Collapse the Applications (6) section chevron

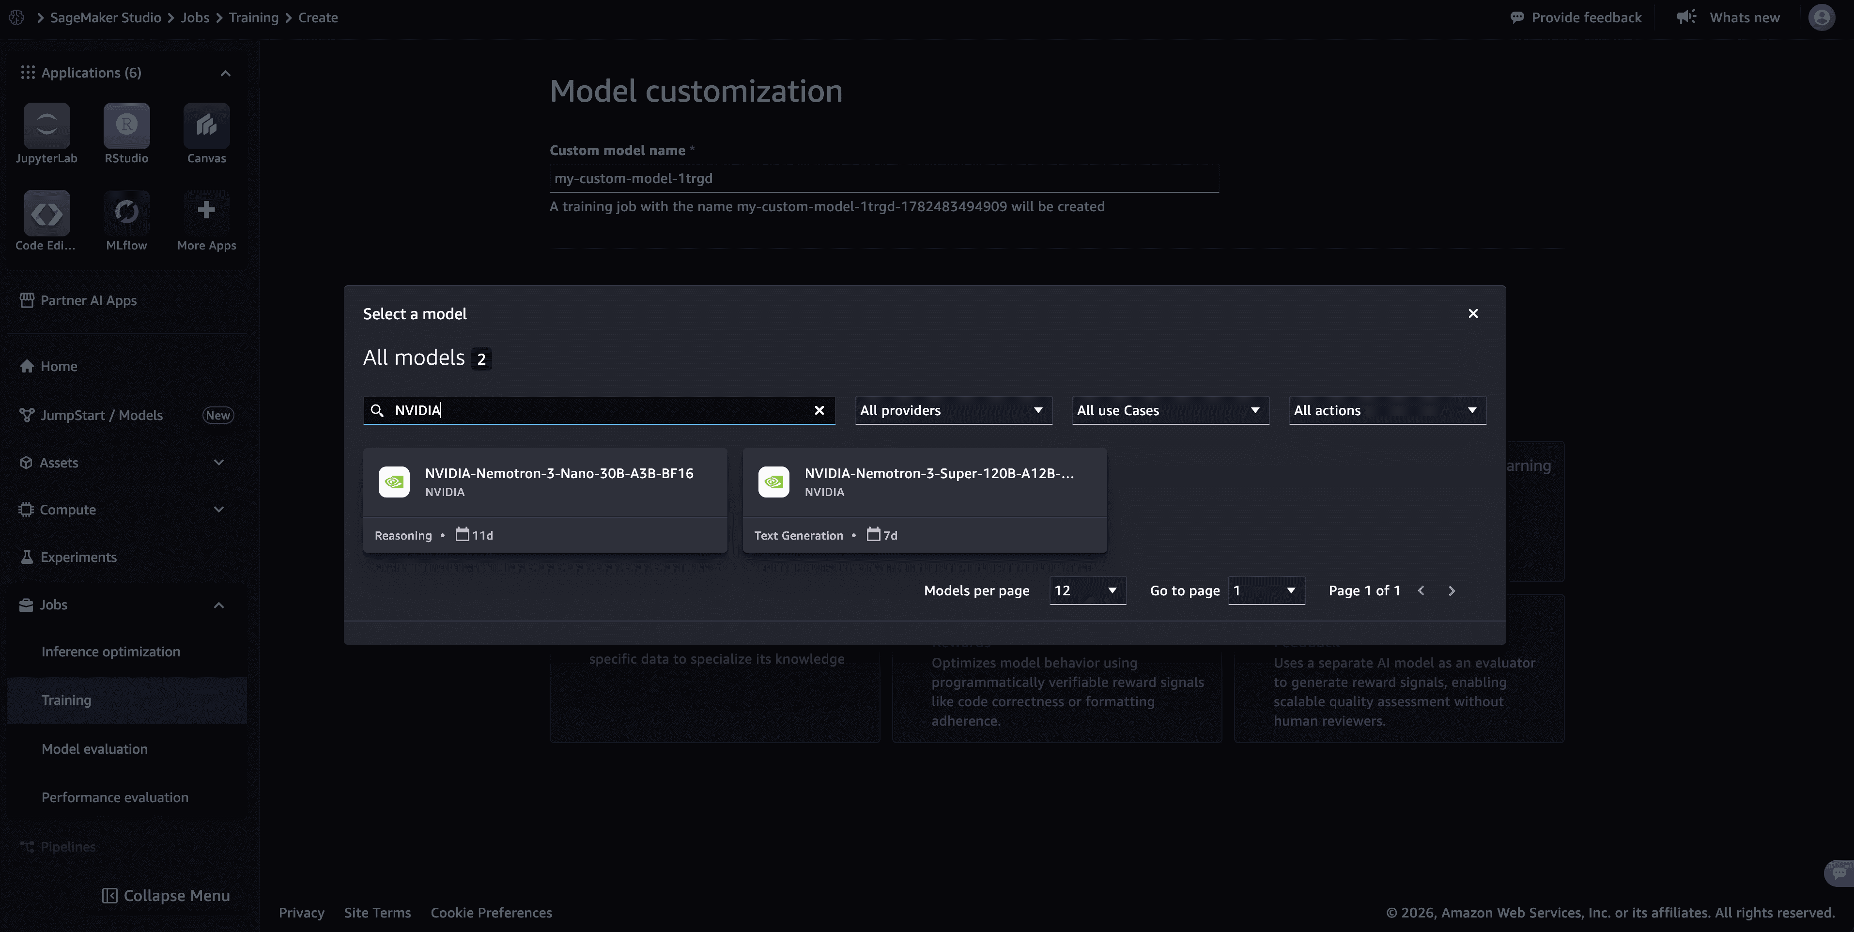pos(225,73)
